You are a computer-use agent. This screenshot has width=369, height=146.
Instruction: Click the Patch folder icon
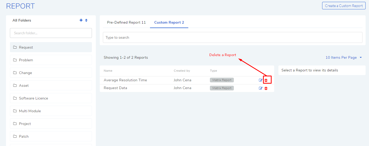15,136
